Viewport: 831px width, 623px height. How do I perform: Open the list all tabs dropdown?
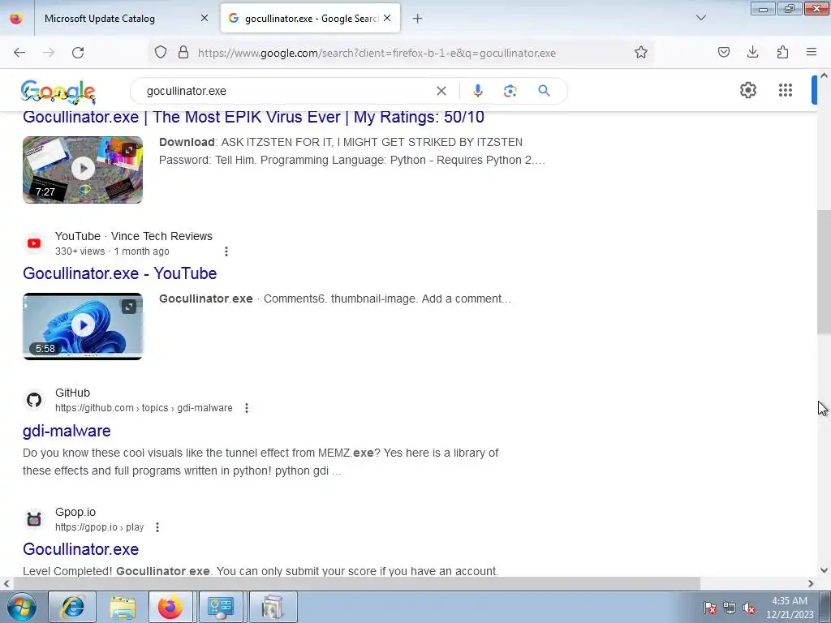click(700, 18)
